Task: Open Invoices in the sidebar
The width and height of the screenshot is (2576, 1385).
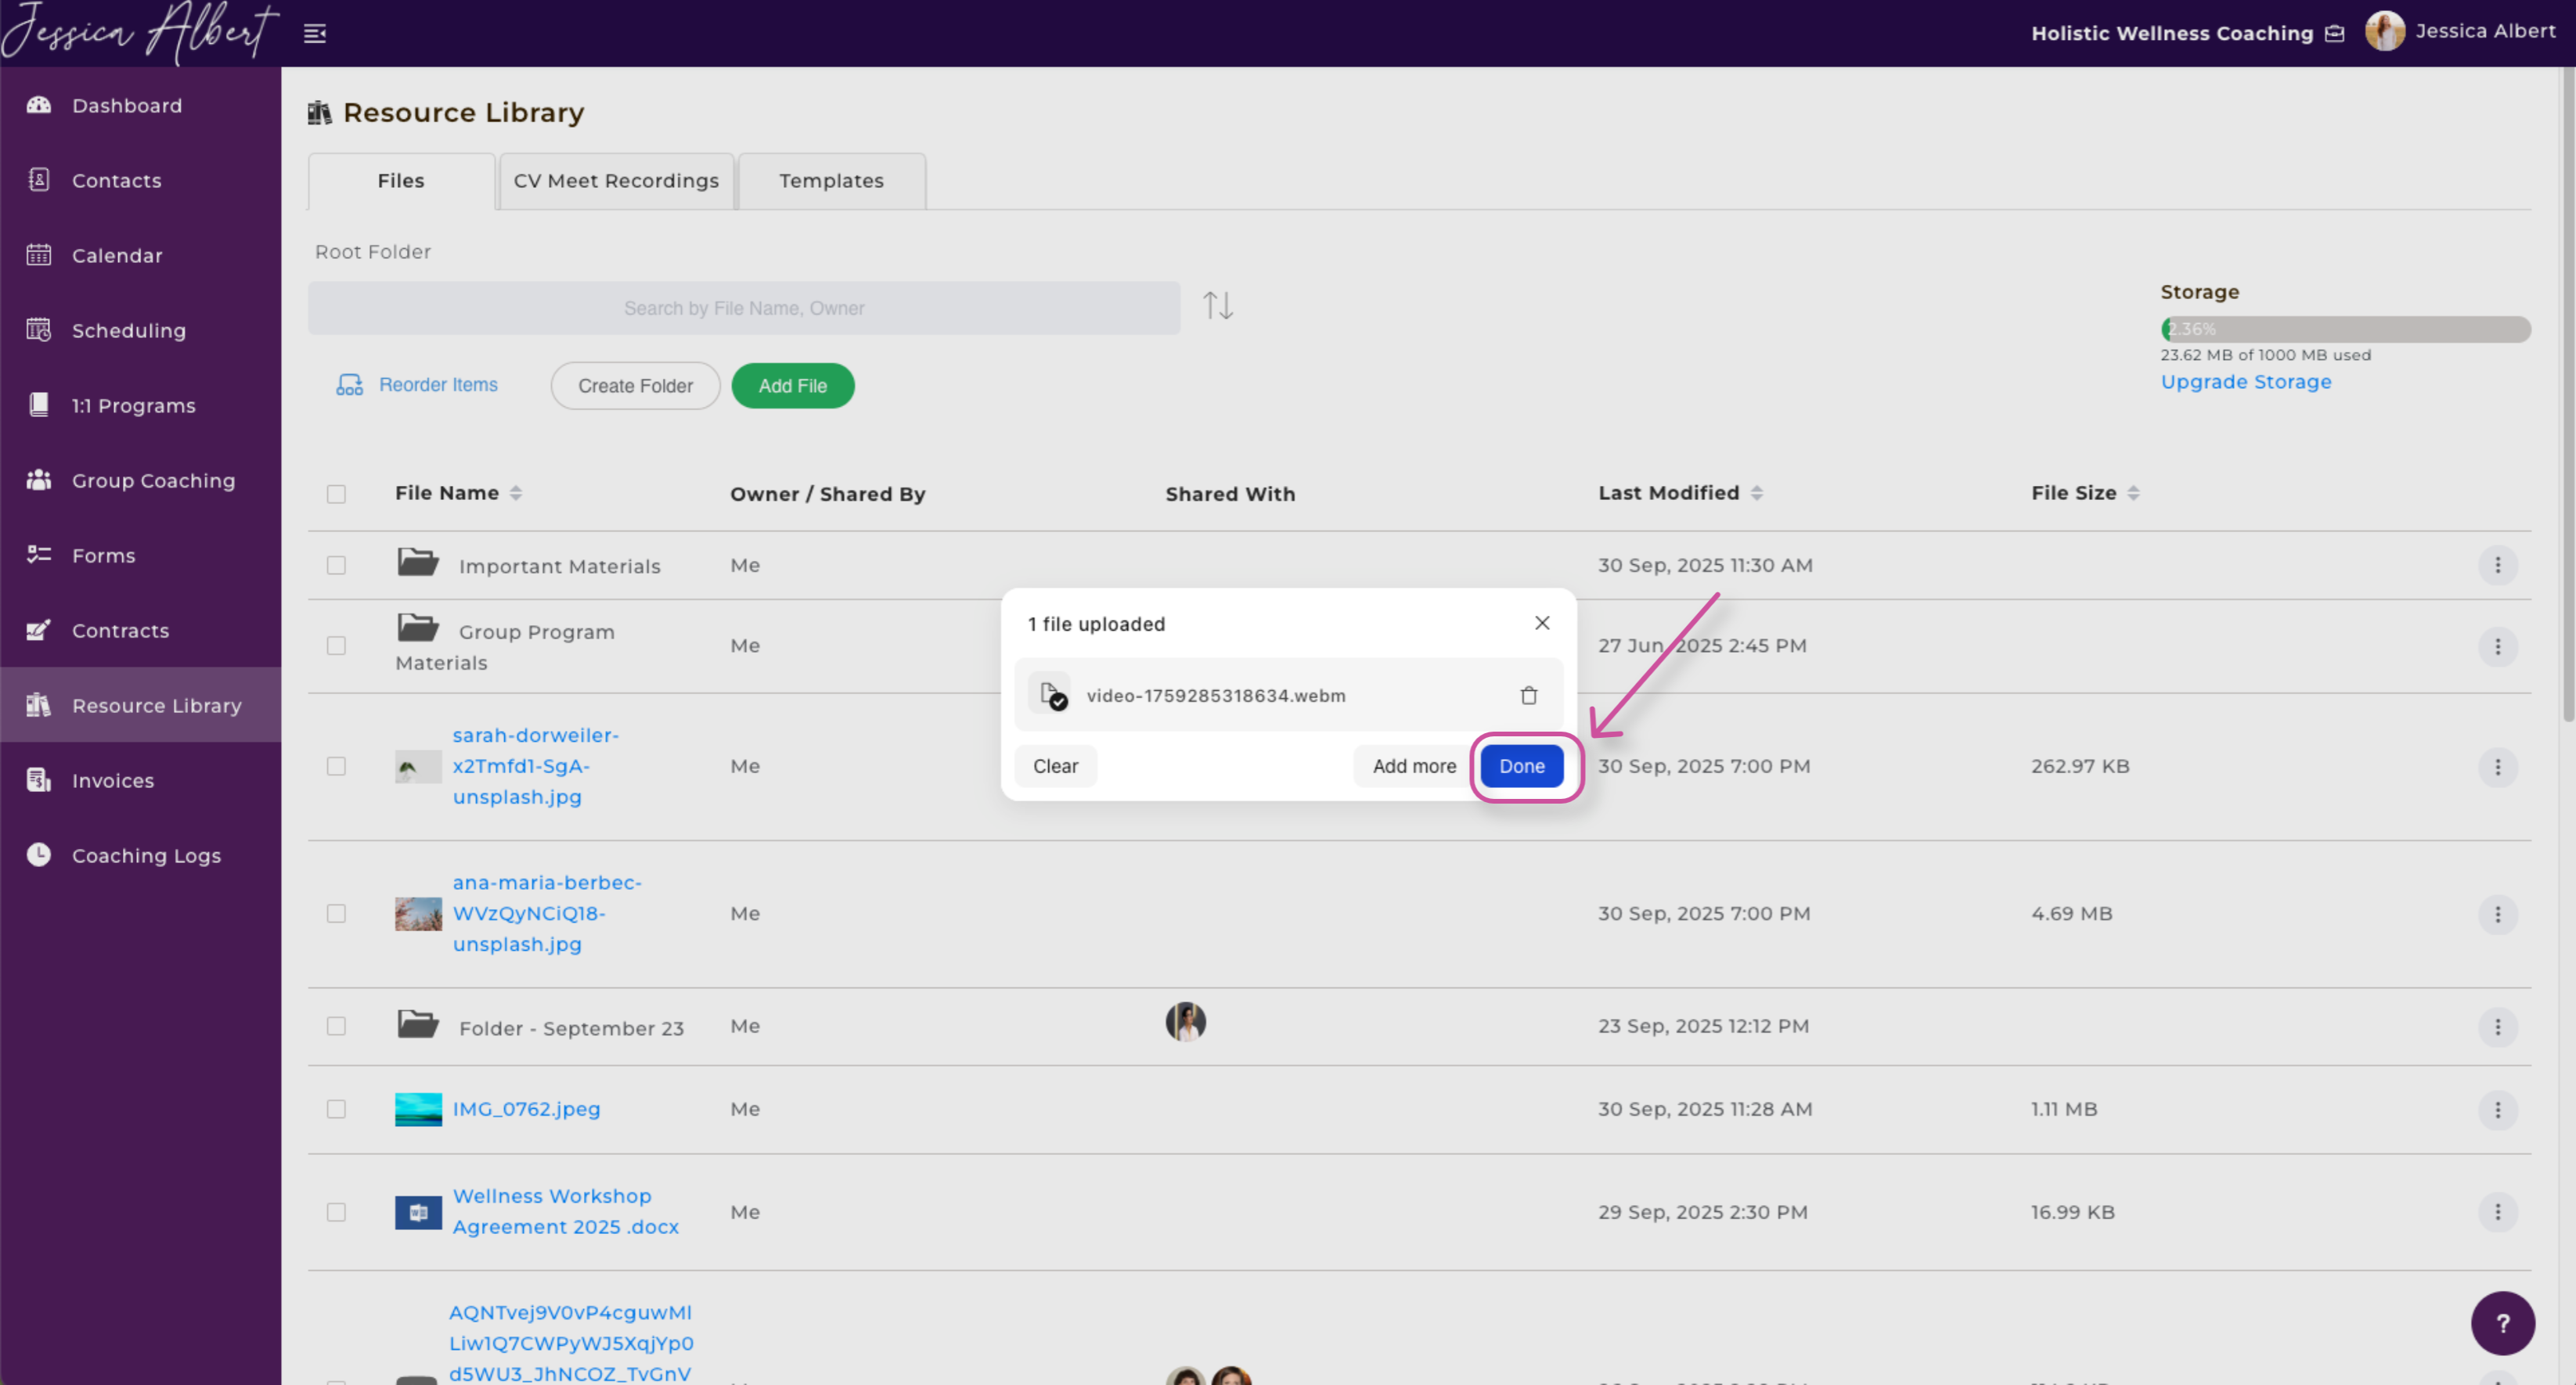Action: pos(112,780)
